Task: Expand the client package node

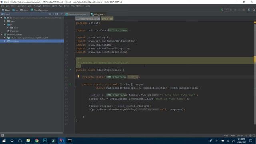Action: point(8,28)
